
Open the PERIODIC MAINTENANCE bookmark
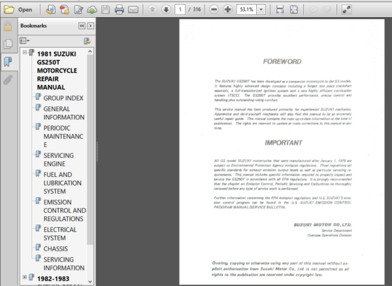[x=63, y=136]
